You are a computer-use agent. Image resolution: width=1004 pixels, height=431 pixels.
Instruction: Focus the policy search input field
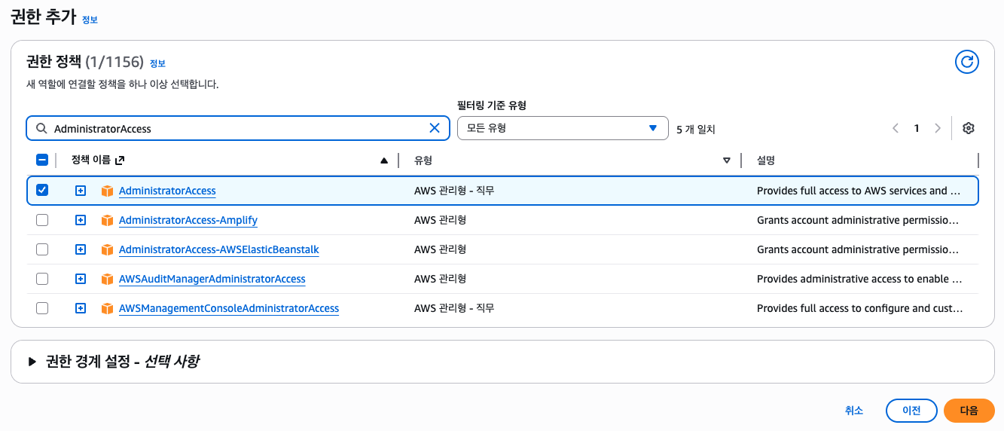pos(237,128)
